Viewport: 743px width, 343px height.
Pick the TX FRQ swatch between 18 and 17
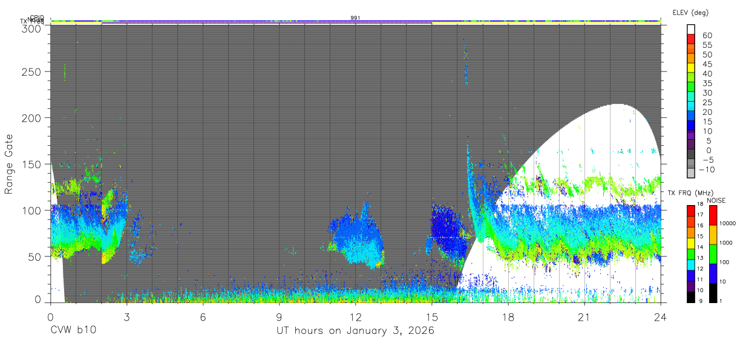tap(691, 211)
